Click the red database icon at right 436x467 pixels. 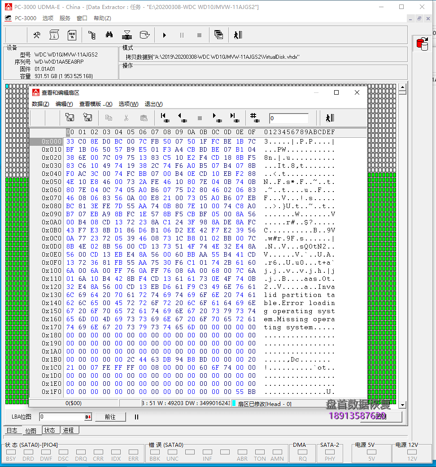[422, 44]
